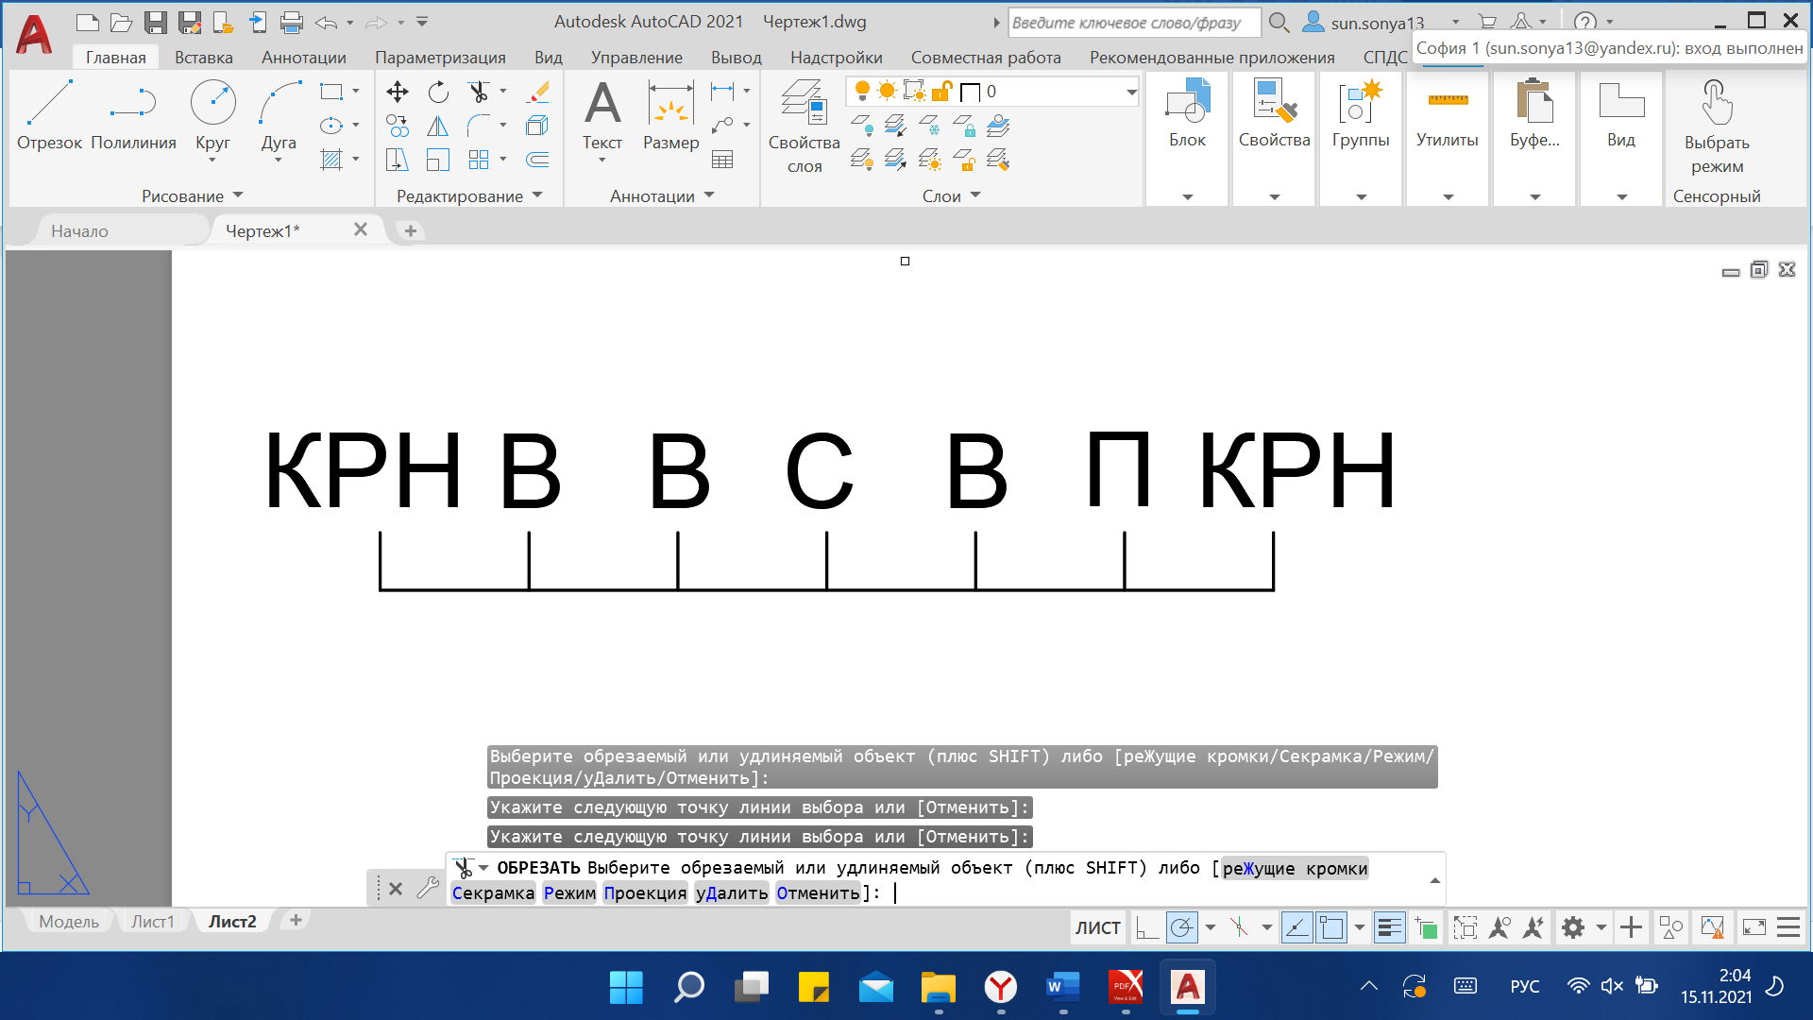Click the Mirror tool icon

point(438,126)
